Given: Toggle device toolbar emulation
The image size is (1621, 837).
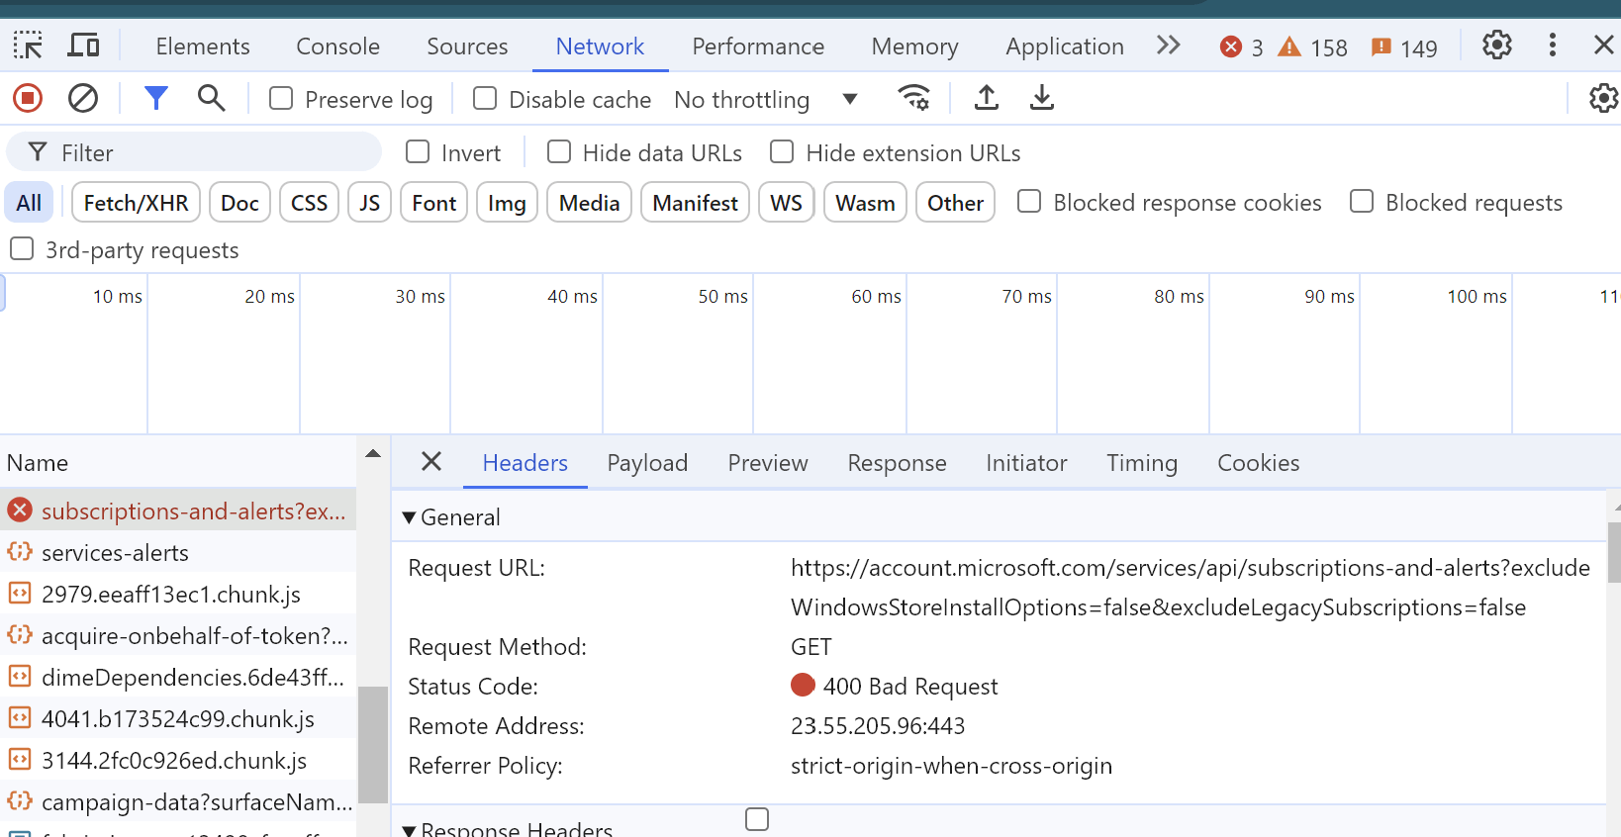Looking at the screenshot, I should [x=83, y=46].
